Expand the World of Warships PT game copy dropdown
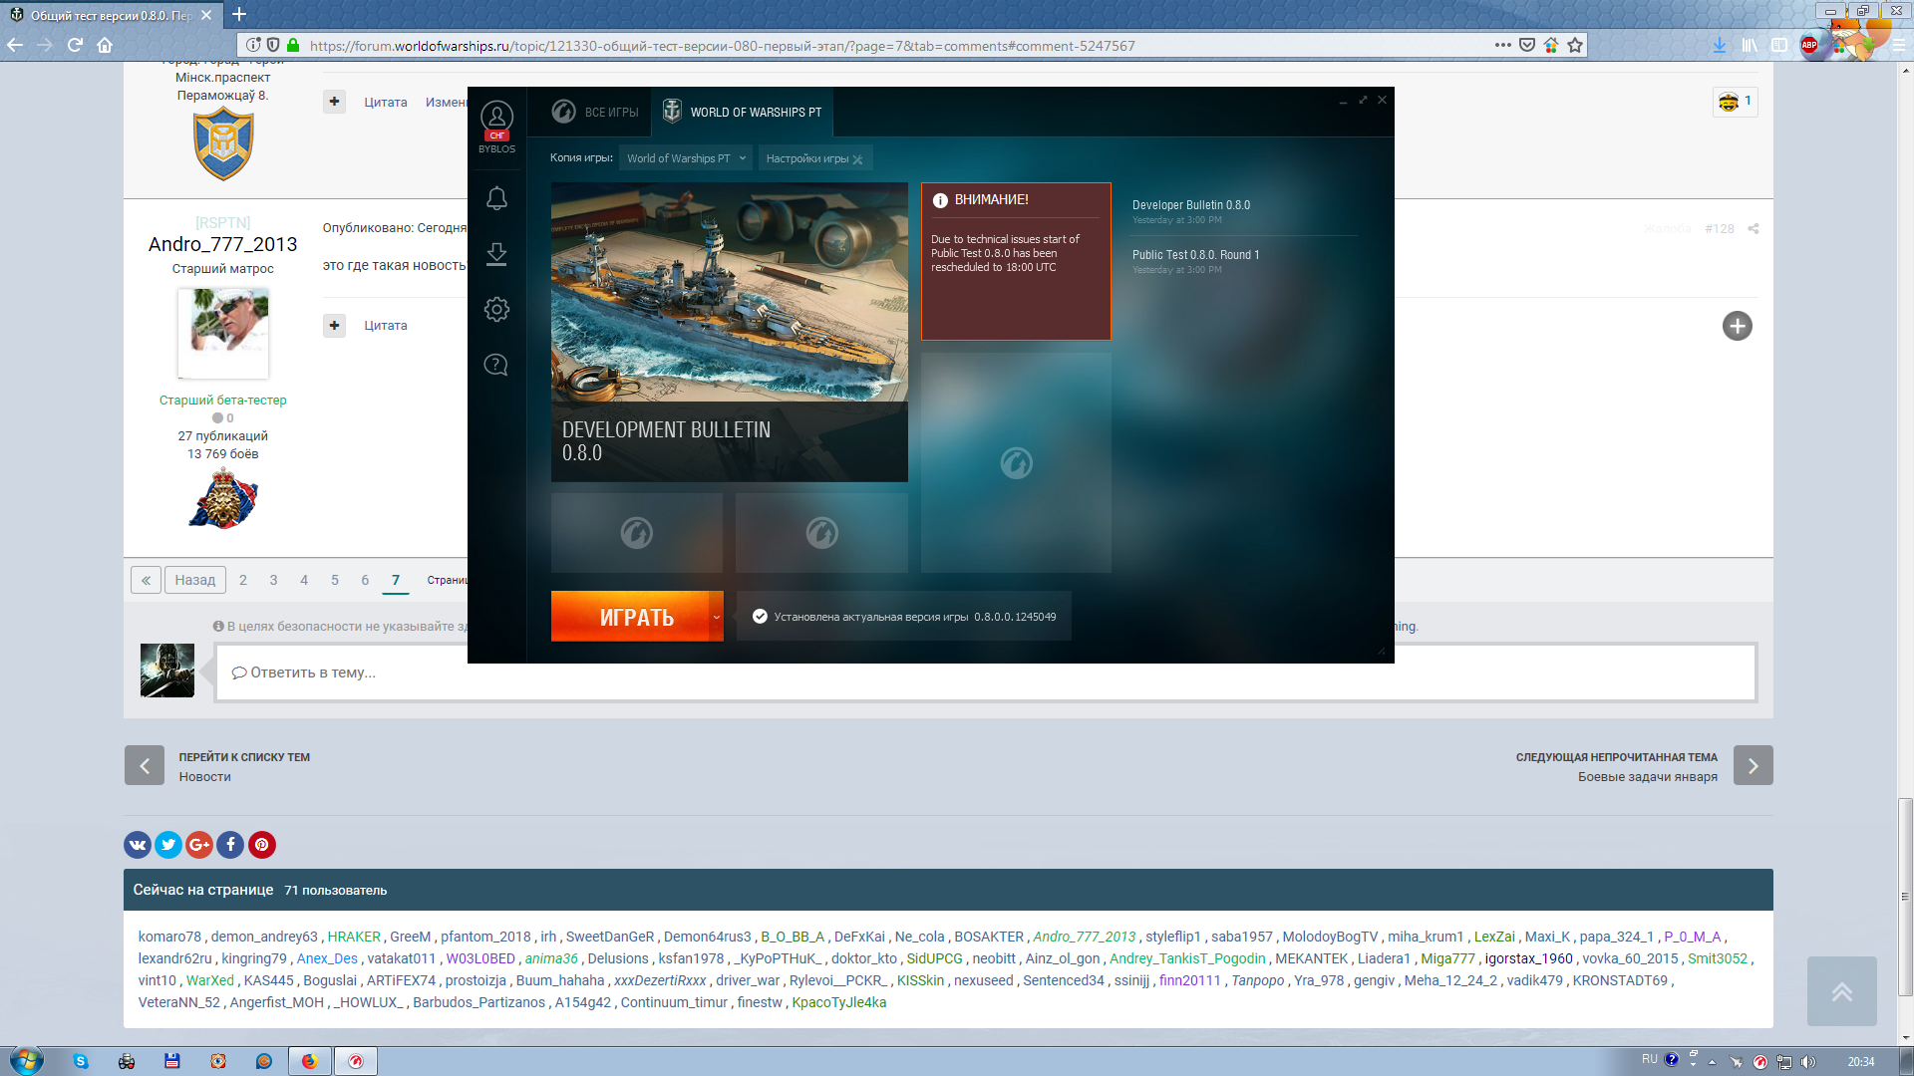The width and height of the screenshot is (1914, 1076). tap(686, 158)
